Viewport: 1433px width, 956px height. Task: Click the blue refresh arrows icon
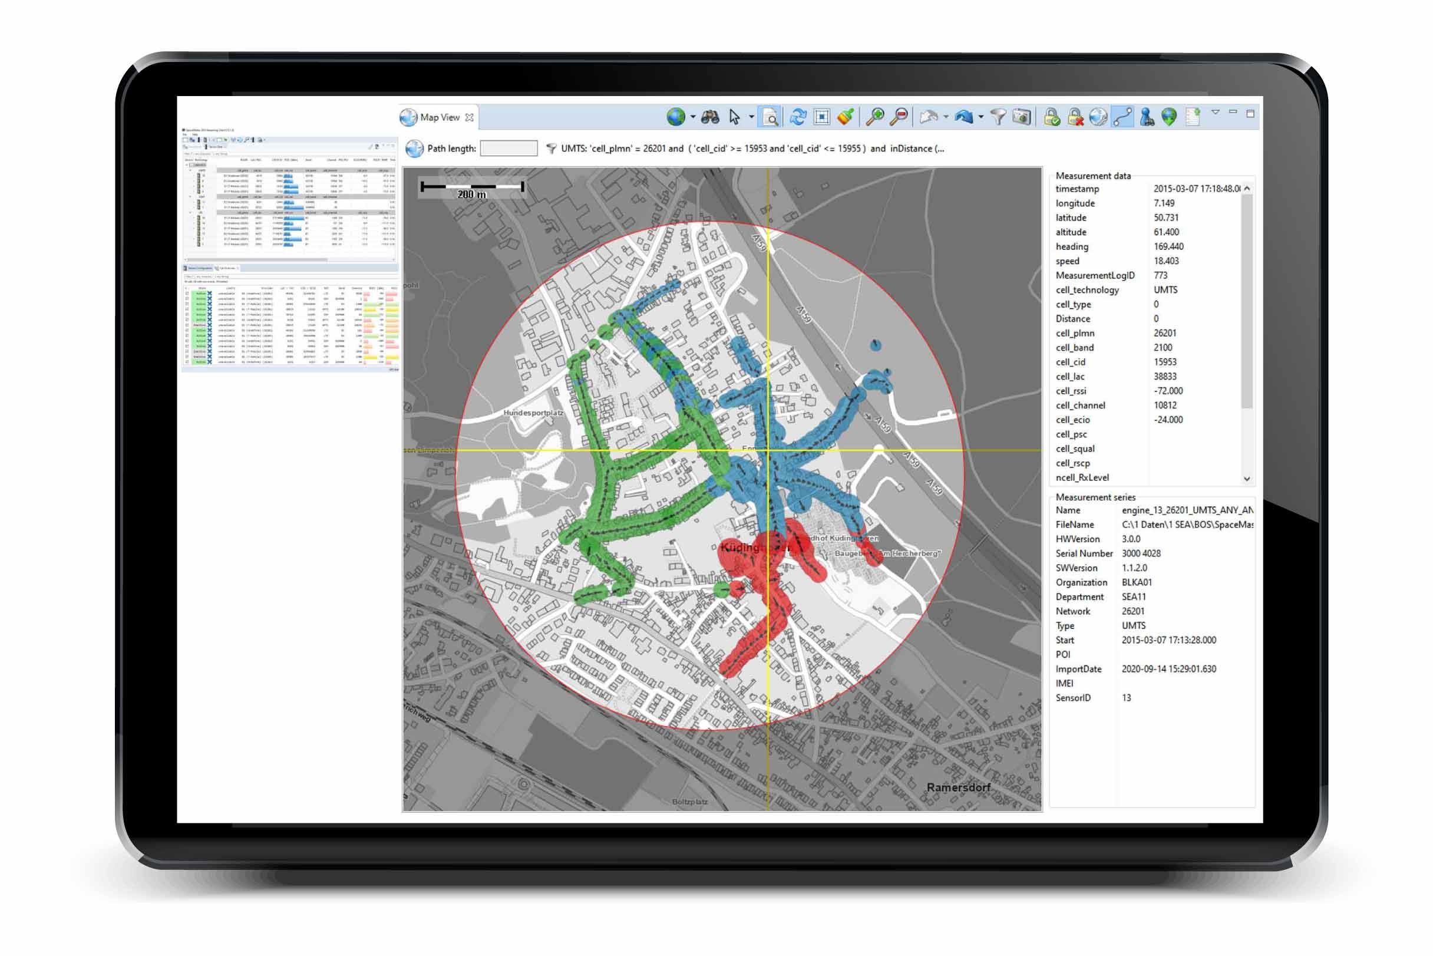[797, 117]
